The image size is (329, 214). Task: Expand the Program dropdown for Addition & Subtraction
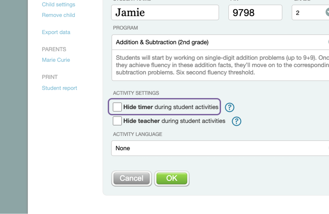tap(219, 42)
